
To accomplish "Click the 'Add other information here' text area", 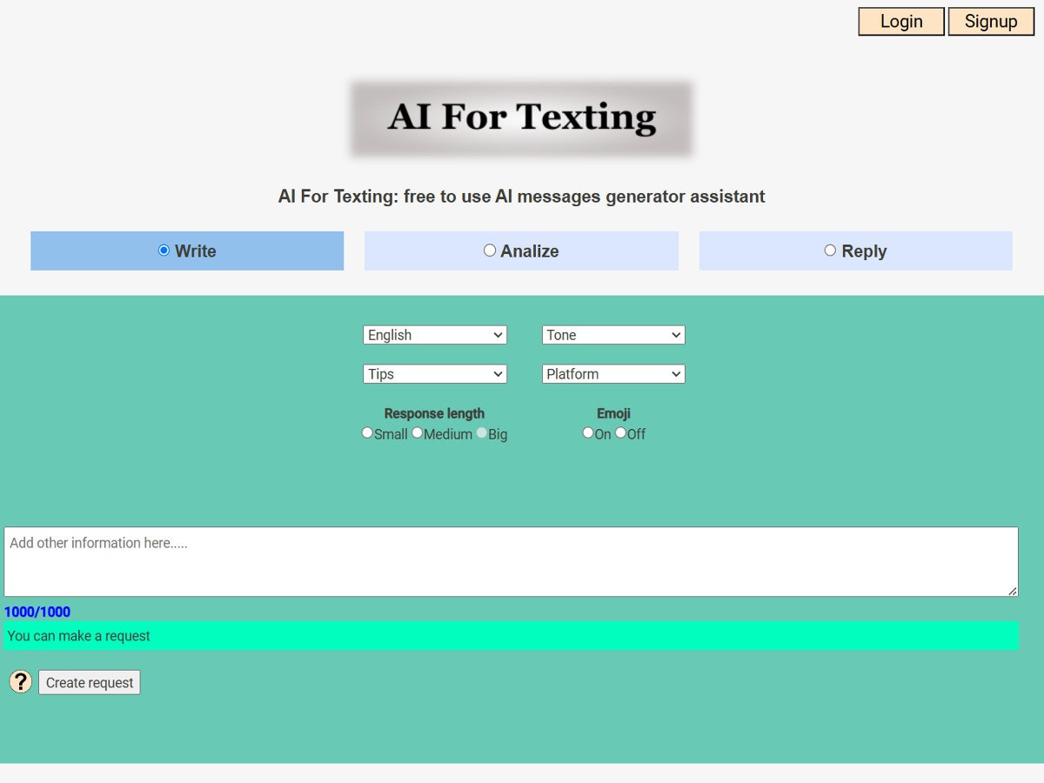I will pyautogui.click(x=511, y=561).
